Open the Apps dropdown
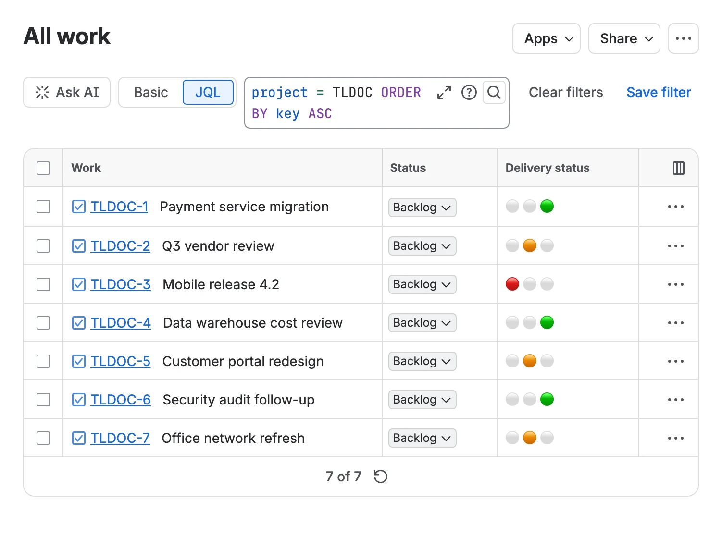 point(547,38)
